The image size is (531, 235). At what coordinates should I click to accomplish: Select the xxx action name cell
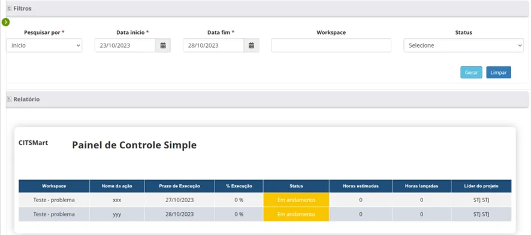pos(117,200)
